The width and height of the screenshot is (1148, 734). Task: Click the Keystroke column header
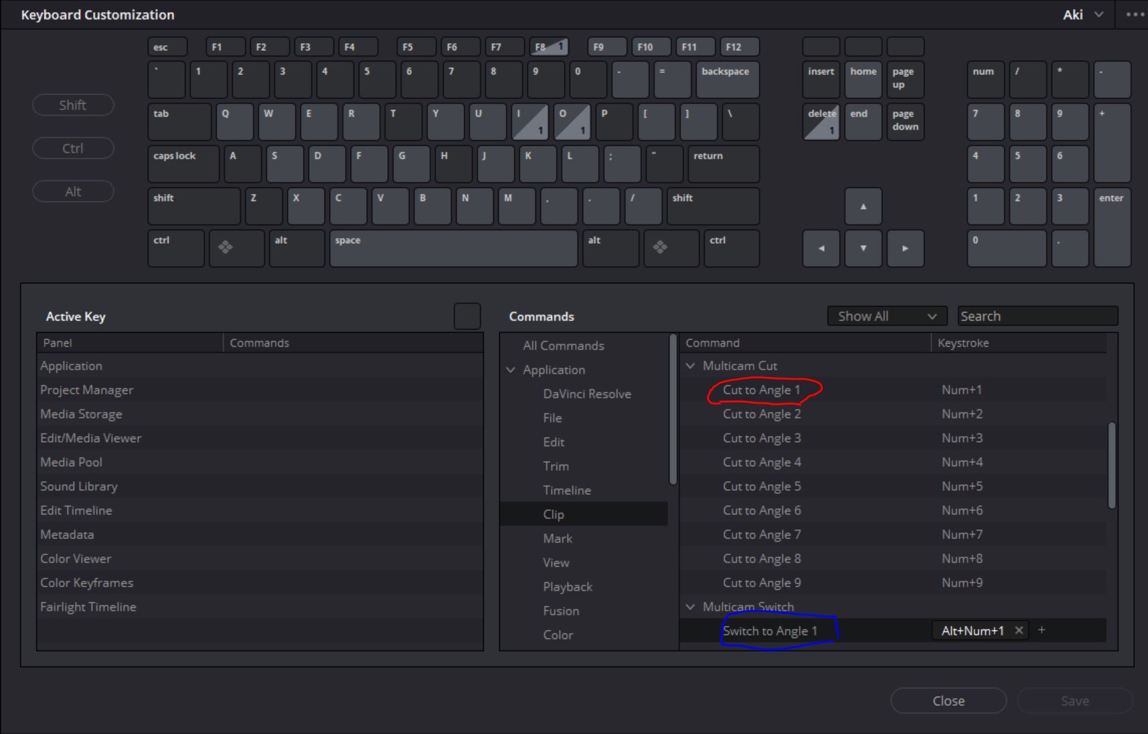(x=1017, y=343)
